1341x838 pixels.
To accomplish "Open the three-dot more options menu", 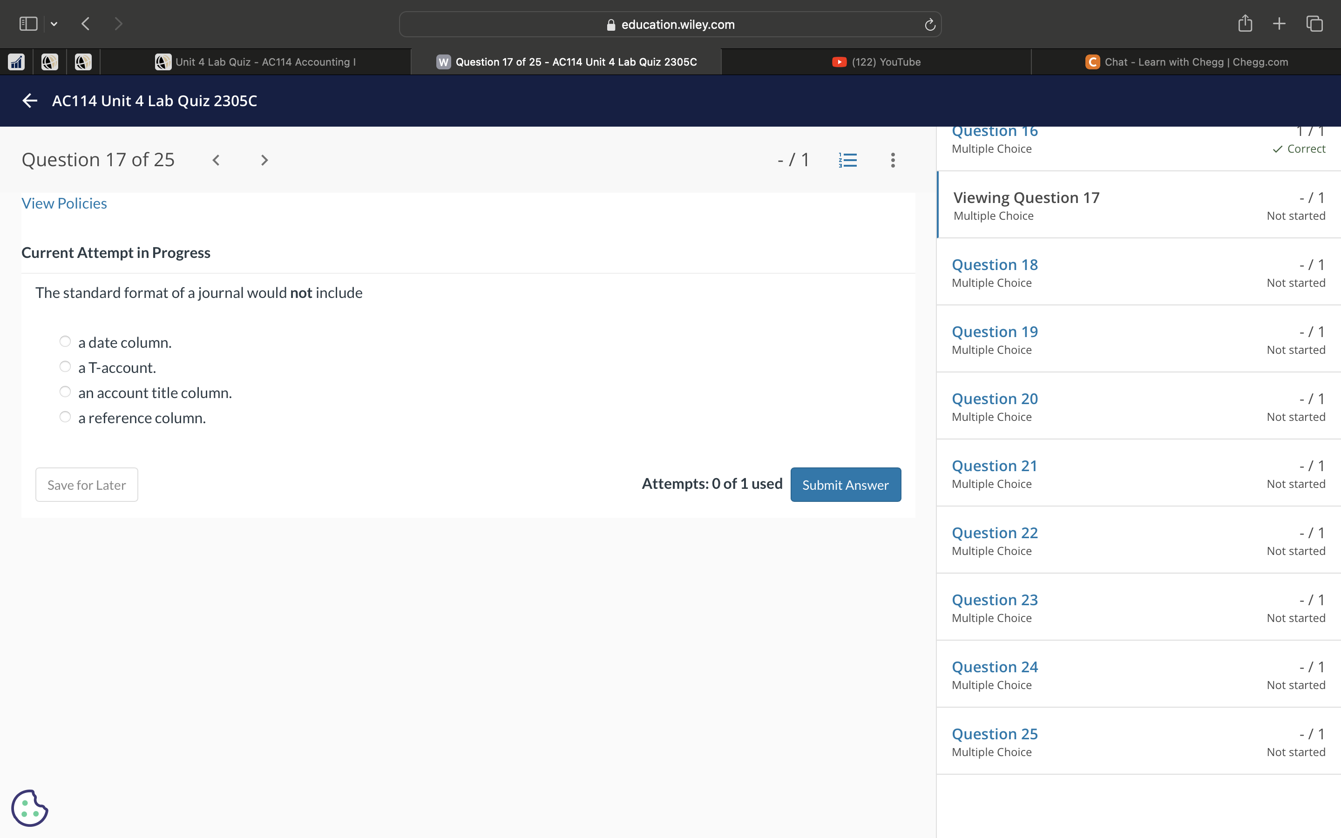I will tap(892, 160).
